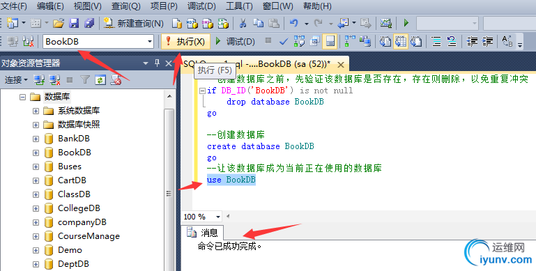536x271 pixels.
Task: Toggle Include Client Statistics
Action: click(365, 41)
